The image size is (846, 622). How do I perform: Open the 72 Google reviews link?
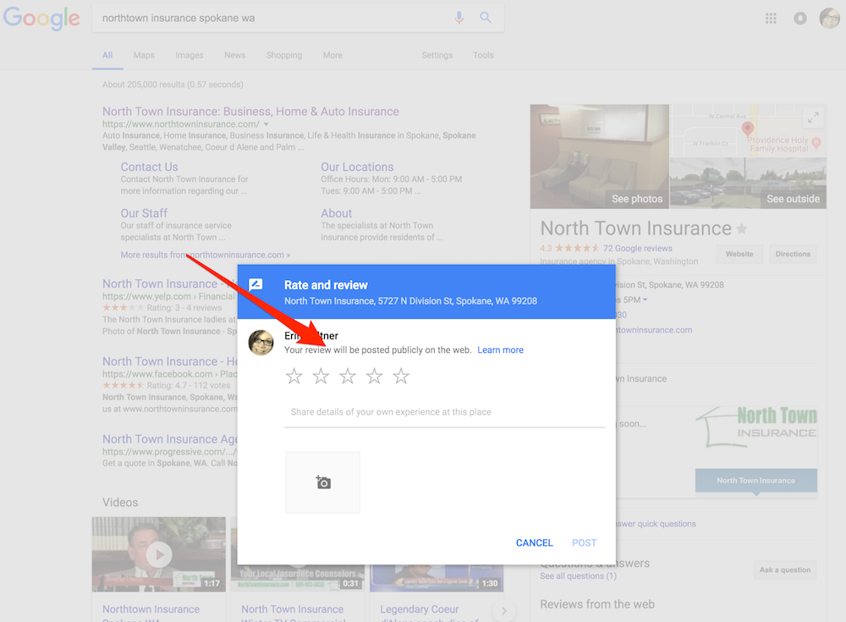(x=638, y=248)
